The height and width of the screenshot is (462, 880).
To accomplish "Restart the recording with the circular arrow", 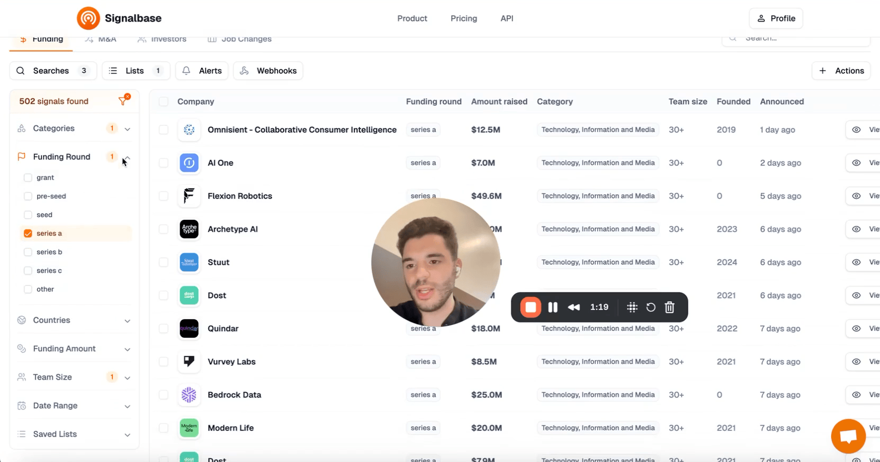I will click(651, 307).
